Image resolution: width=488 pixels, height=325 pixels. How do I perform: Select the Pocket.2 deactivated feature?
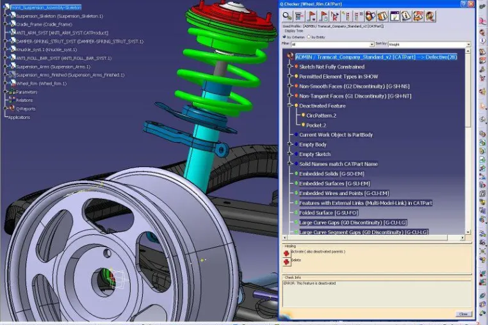(316, 125)
